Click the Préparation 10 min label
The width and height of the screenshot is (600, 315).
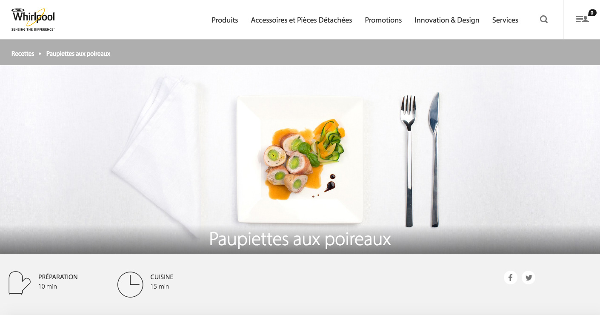(58, 281)
